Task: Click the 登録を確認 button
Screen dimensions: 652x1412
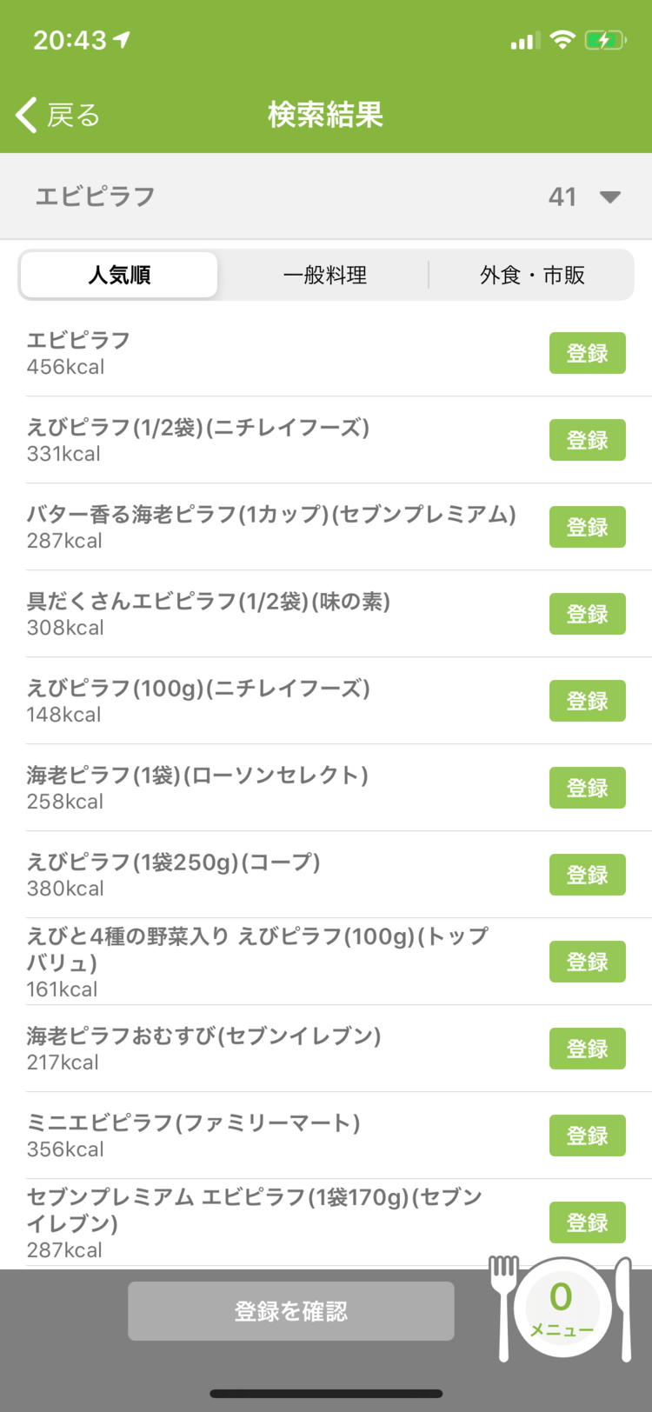Action: coord(291,1311)
